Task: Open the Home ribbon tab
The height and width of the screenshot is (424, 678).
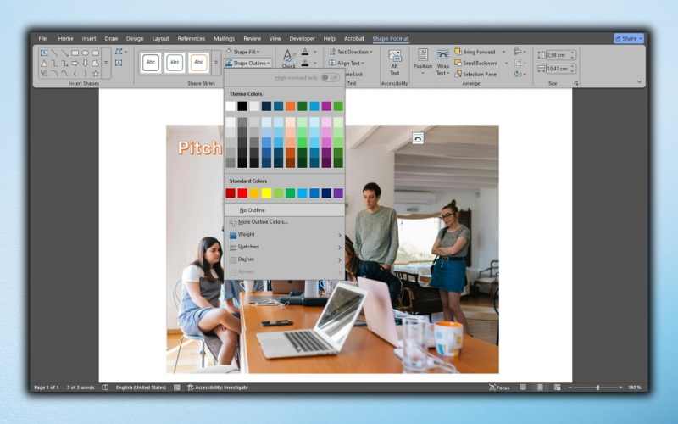Action: 66,38
